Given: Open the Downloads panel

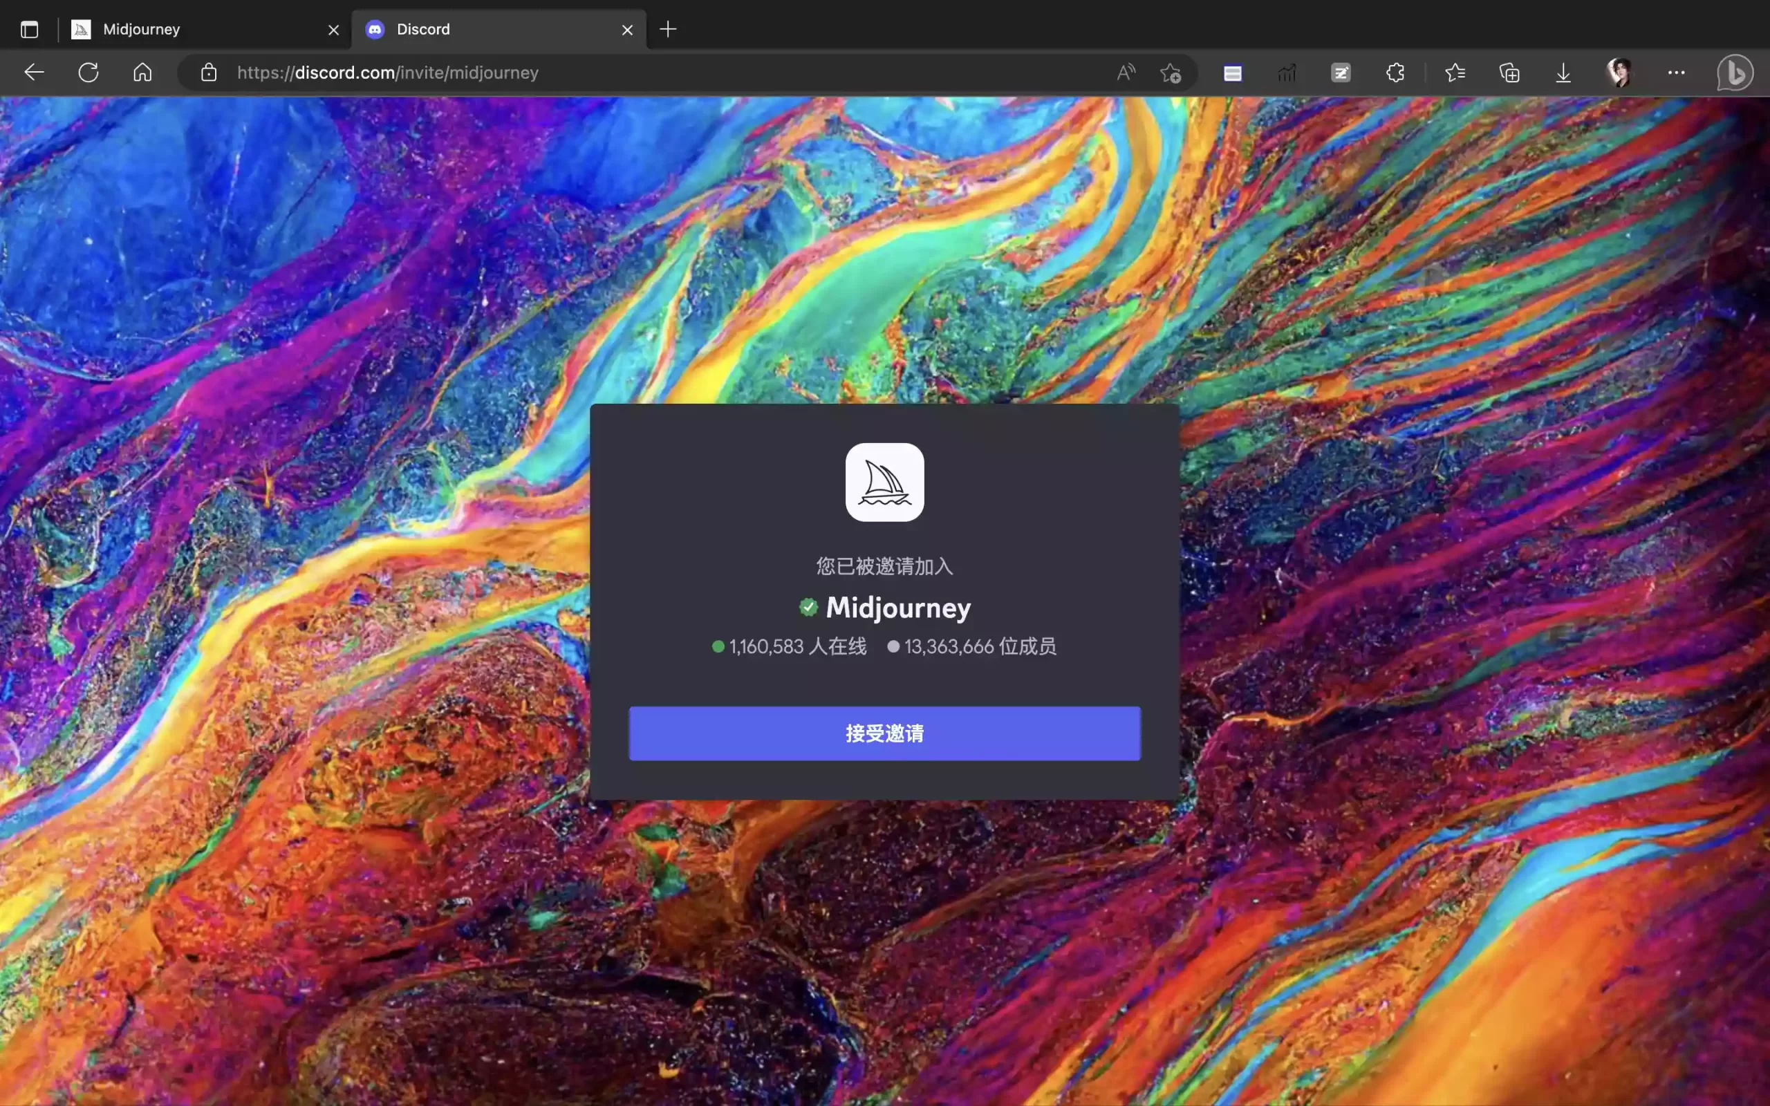Looking at the screenshot, I should (1563, 73).
